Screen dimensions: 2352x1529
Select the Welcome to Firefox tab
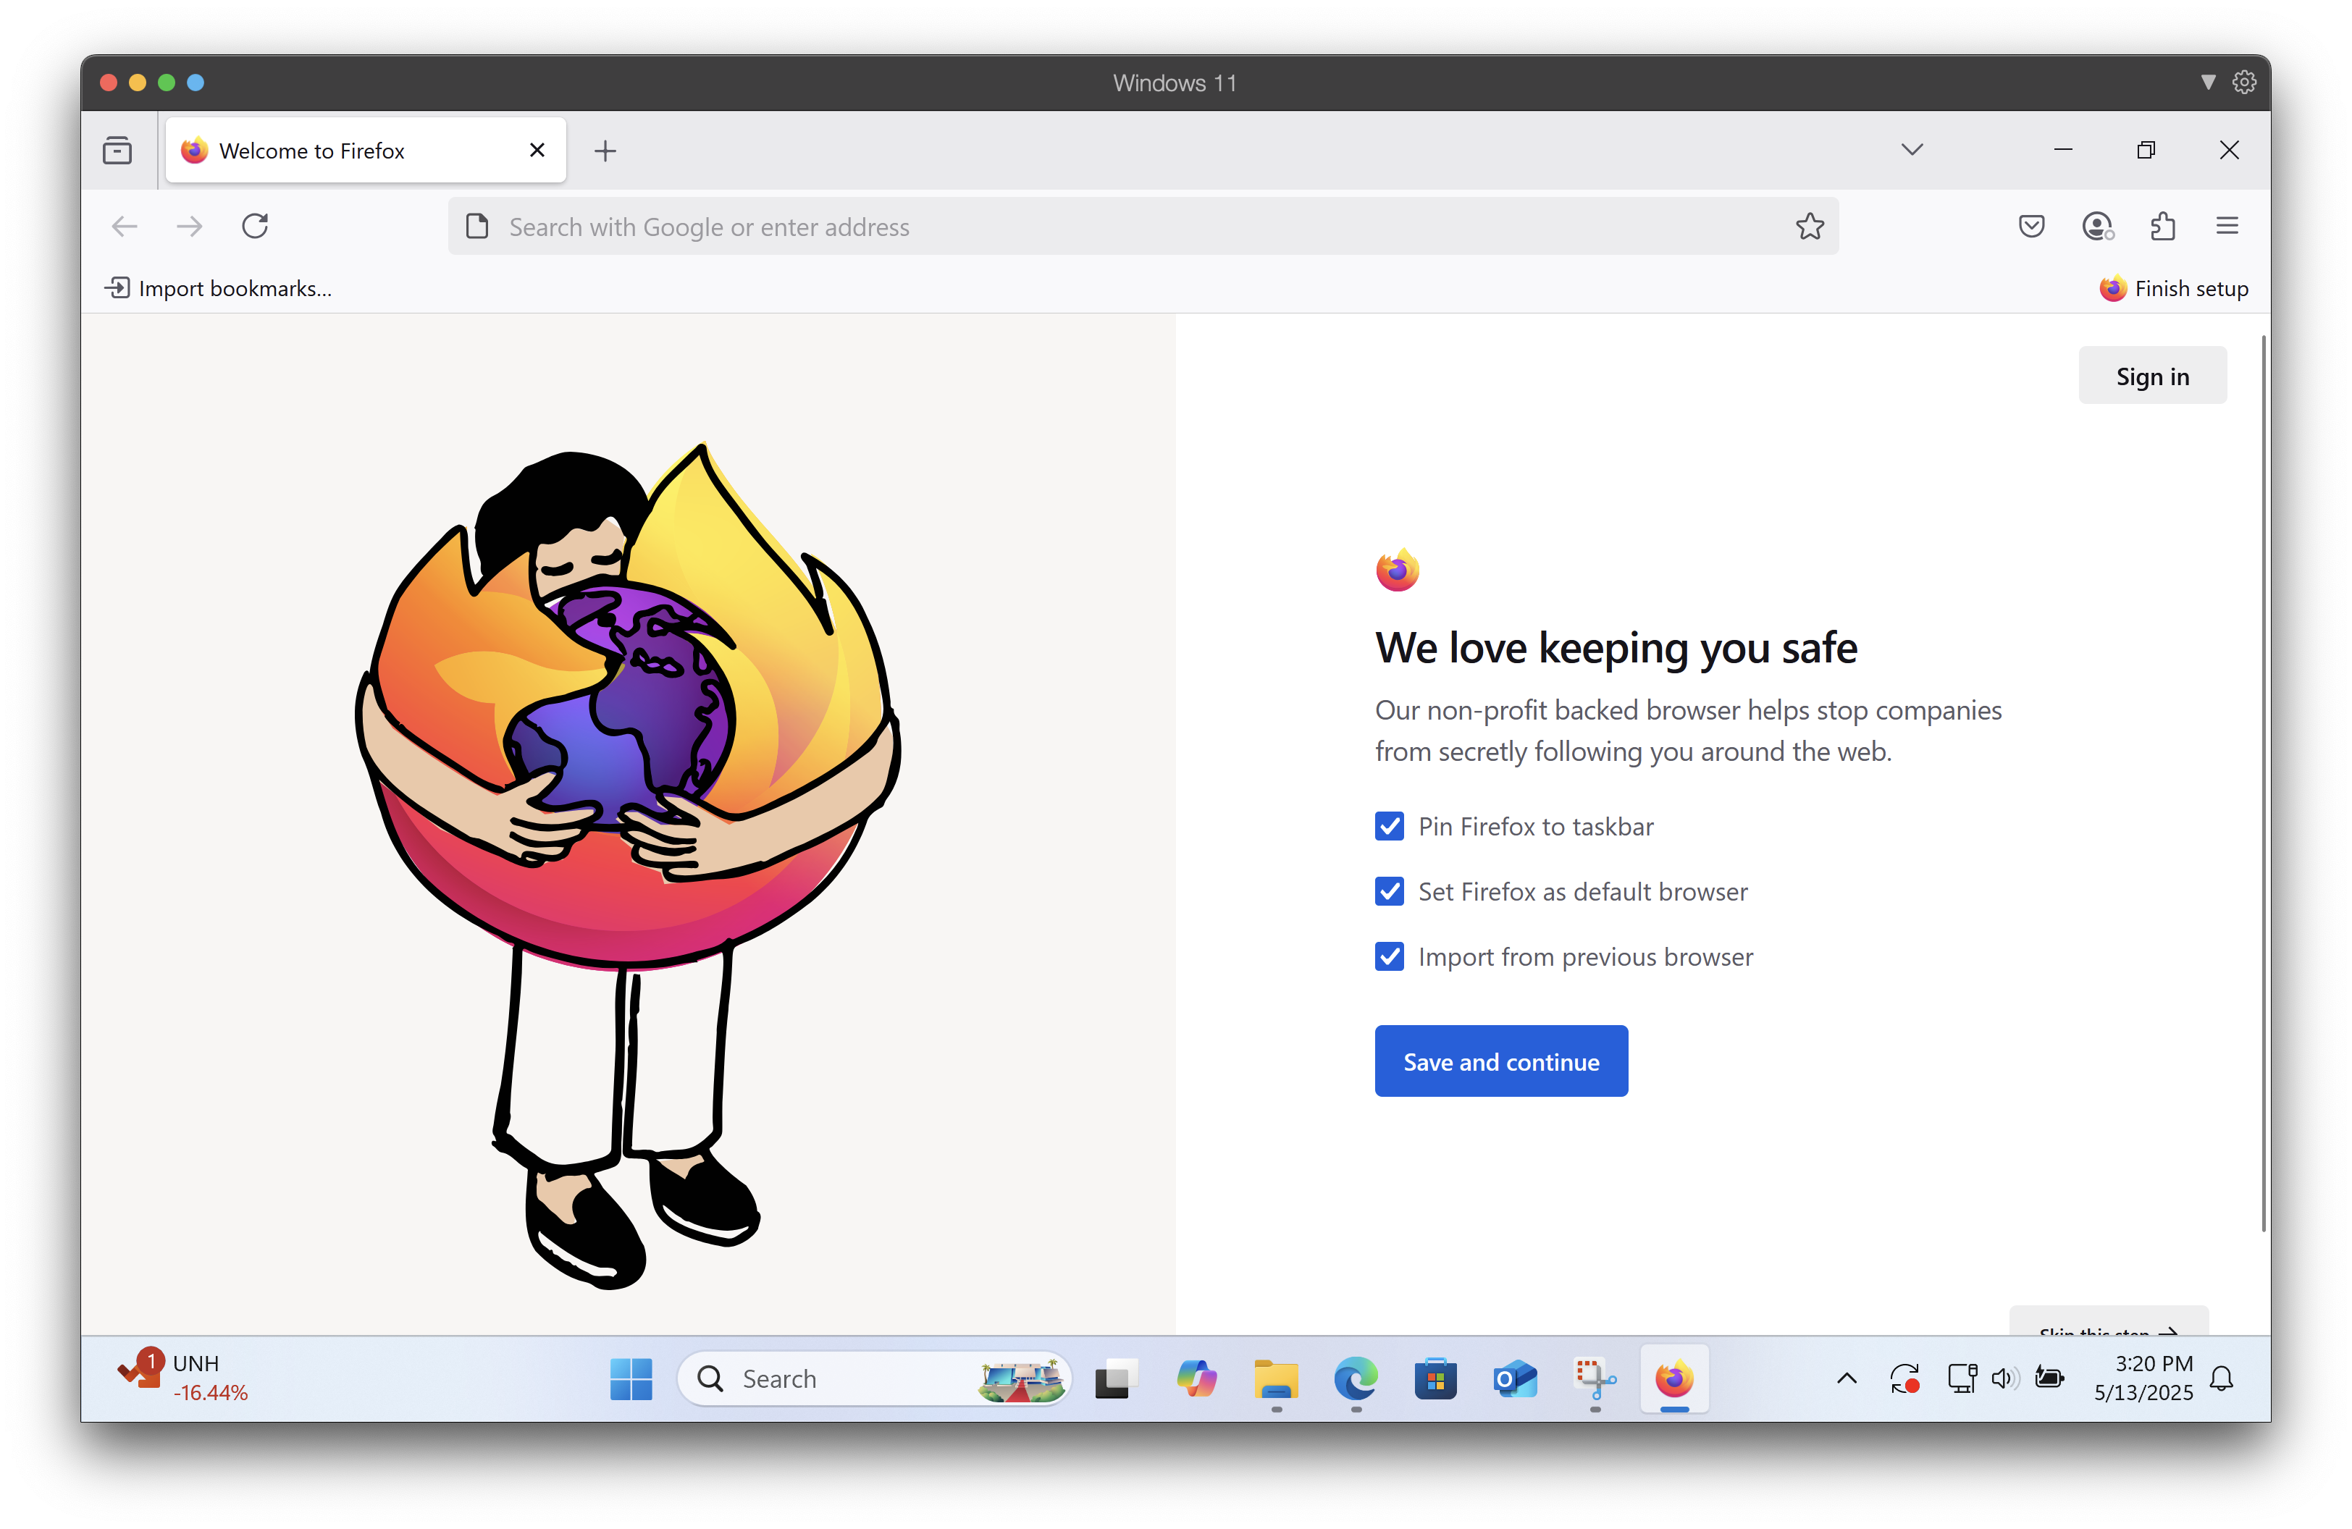pyautogui.click(x=366, y=150)
